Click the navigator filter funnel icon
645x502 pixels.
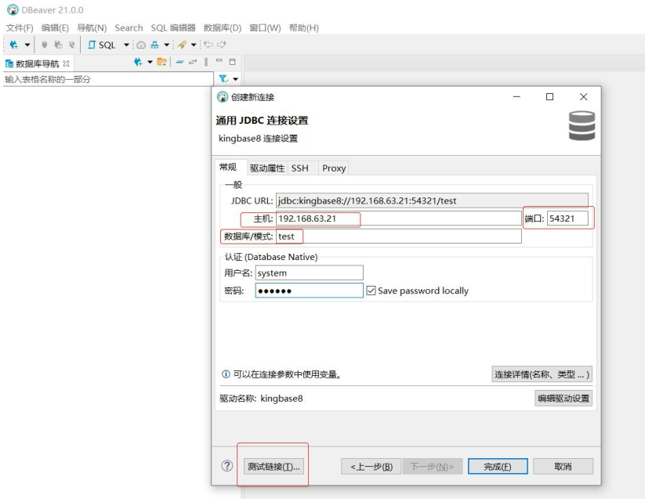click(223, 78)
